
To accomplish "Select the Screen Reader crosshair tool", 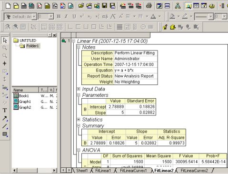I will click(5, 63).
